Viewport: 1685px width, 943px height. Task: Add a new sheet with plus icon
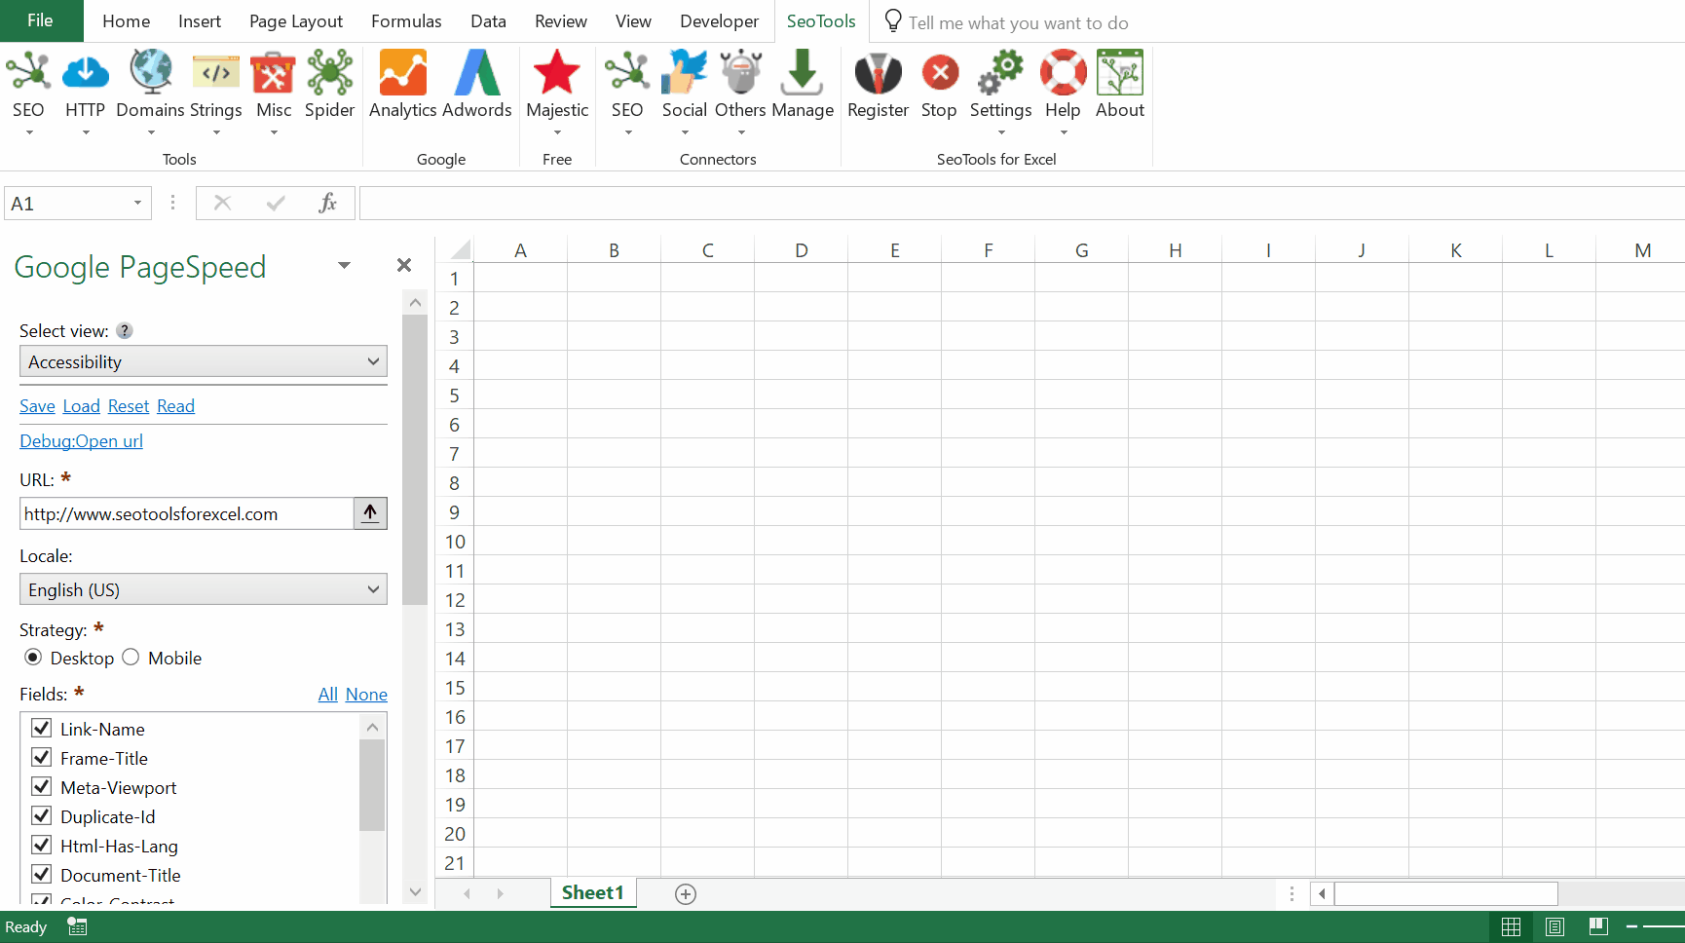pos(686,894)
